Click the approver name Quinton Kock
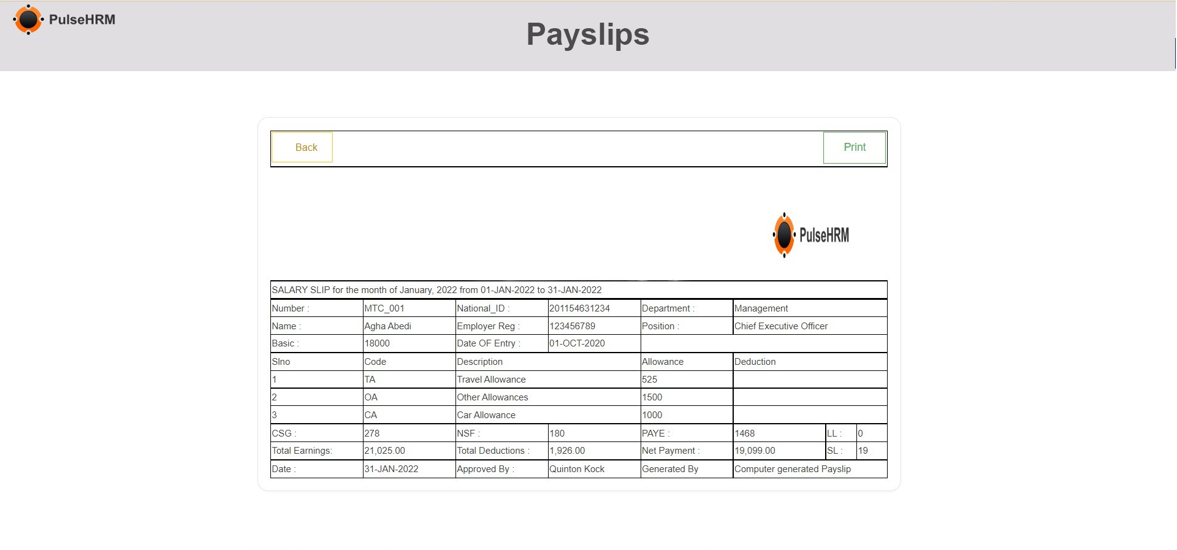 [576, 469]
